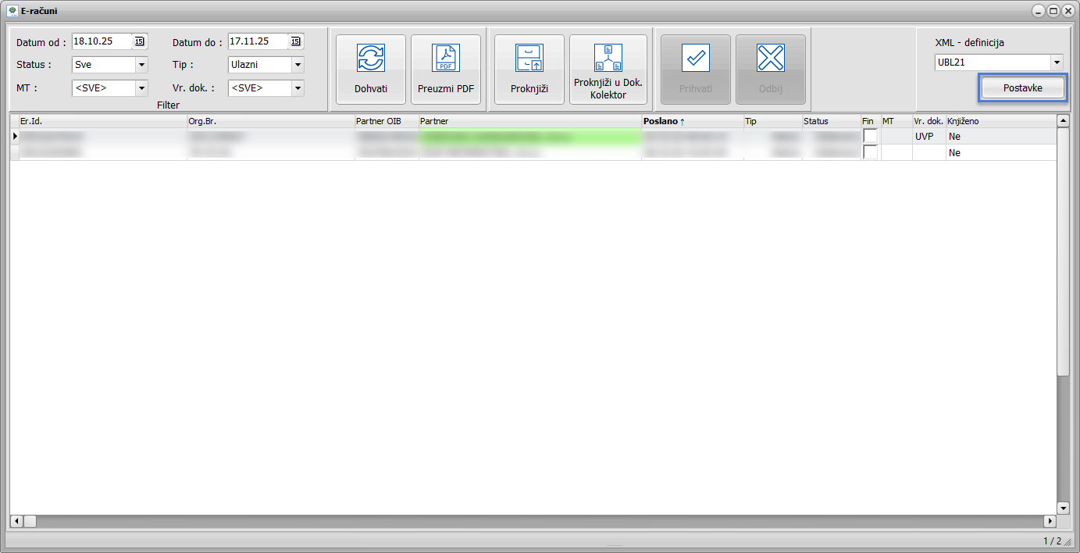1080x553 pixels.
Task: Click the vertical scrollbar down arrow
Action: click(x=1062, y=508)
